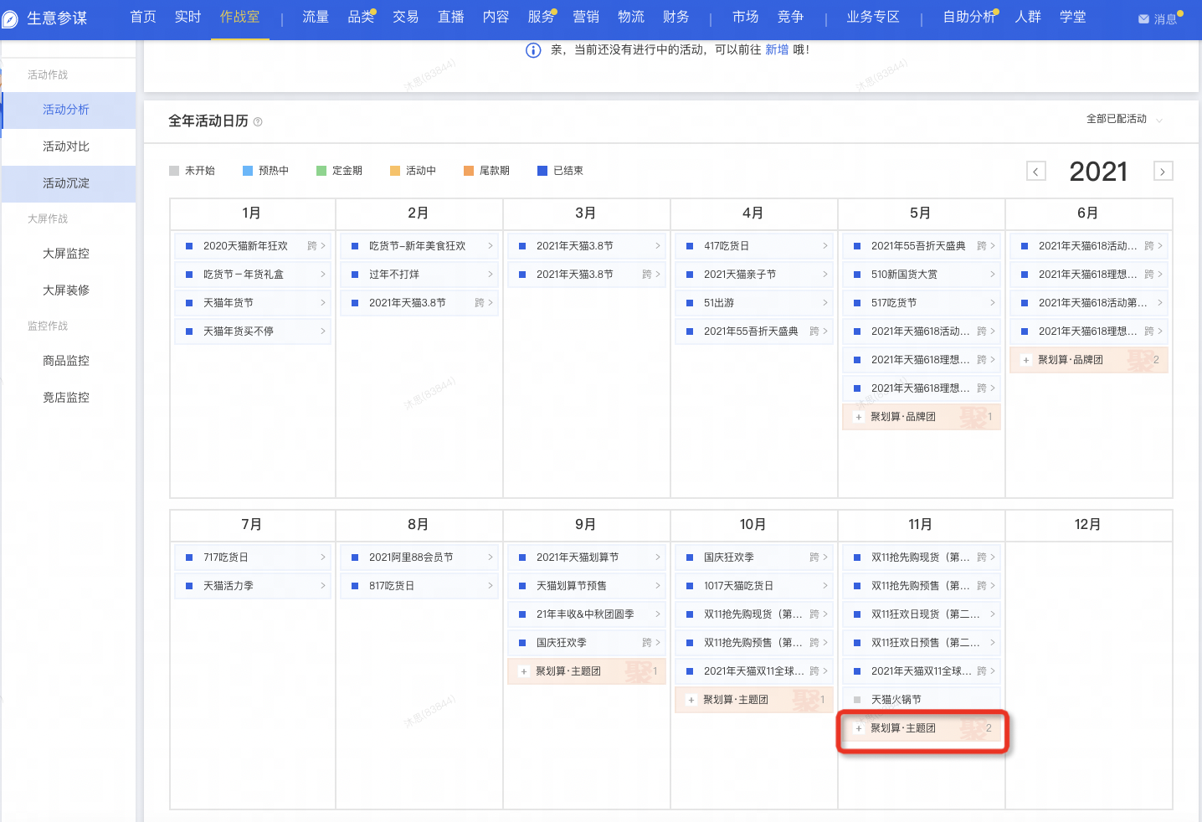Click the 生意参谋 logo icon
Image resolution: width=1202 pixels, height=822 pixels.
(9, 18)
